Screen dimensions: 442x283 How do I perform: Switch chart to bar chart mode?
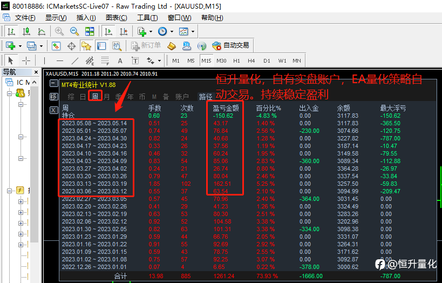click(11, 31)
